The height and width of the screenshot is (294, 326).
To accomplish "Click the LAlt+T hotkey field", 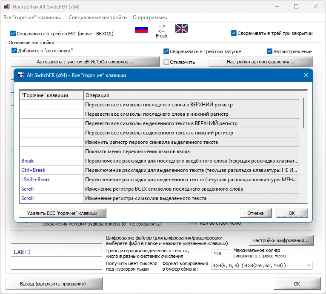I will click(56, 252).
